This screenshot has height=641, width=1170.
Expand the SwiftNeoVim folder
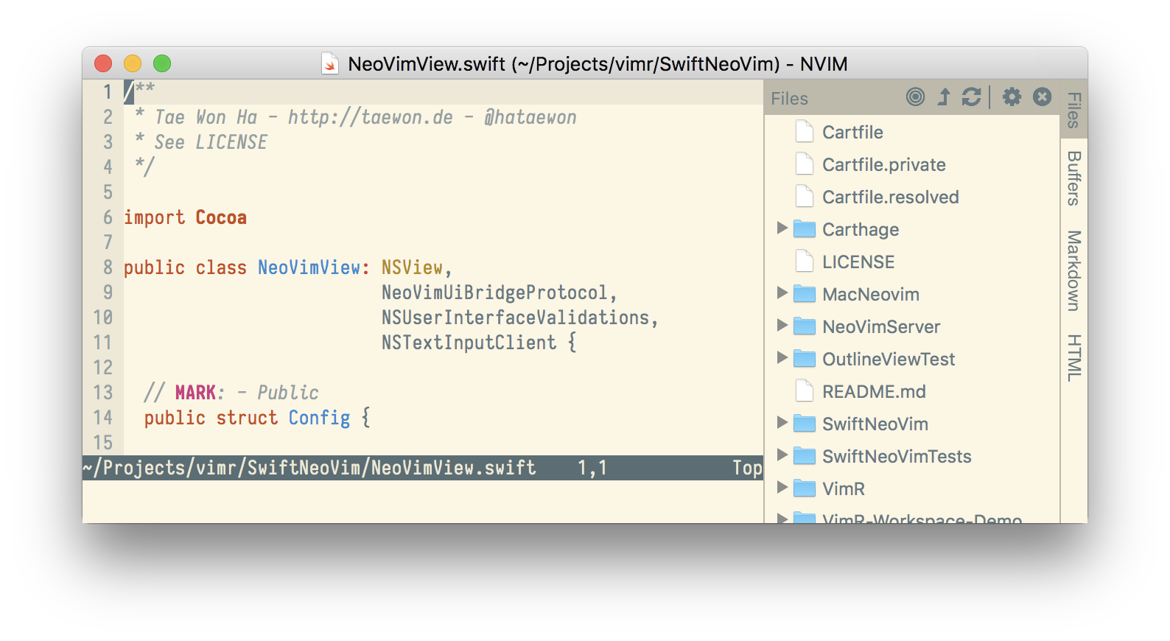[782, 423]
